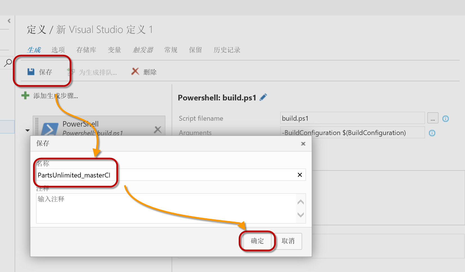The image size is (465, 272).
Task: Clear the name field with X
Action: click(x=300, y=175)
